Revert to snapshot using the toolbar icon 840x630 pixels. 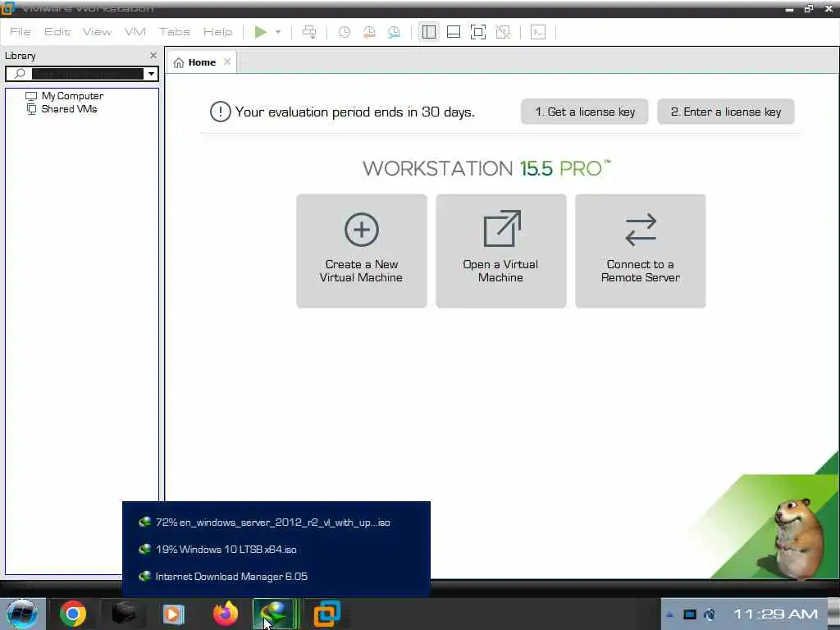click(369, 32)
